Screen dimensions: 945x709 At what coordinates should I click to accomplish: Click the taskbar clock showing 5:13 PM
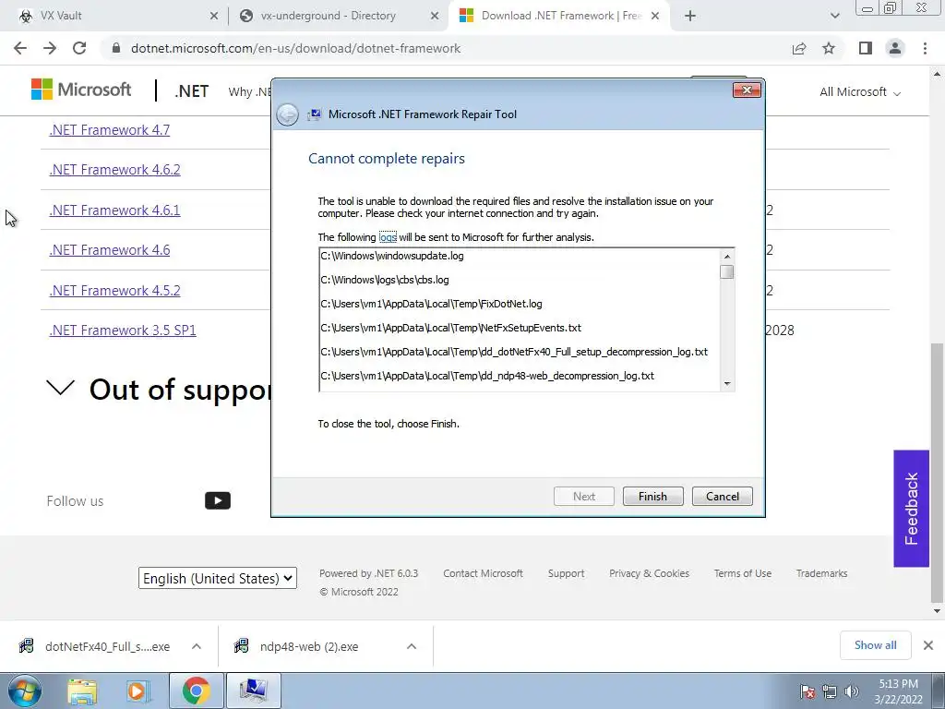(898, 691)
